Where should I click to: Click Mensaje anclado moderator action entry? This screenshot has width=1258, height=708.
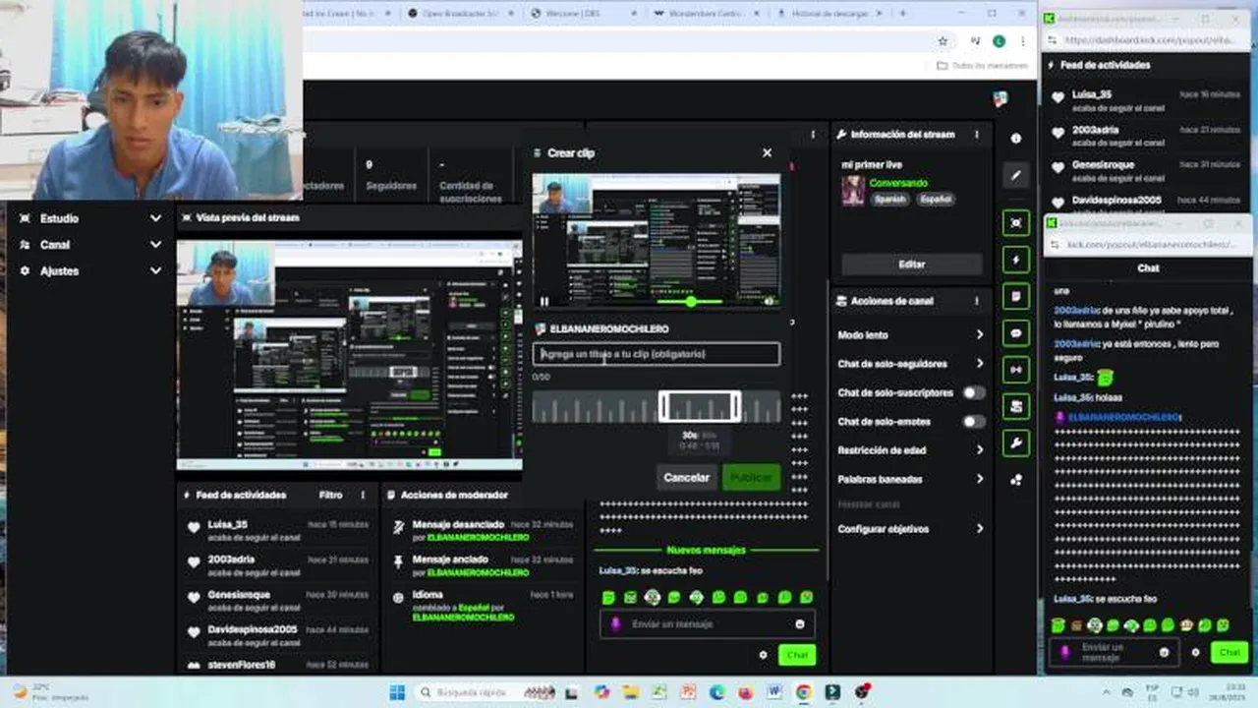coord(482,565)
